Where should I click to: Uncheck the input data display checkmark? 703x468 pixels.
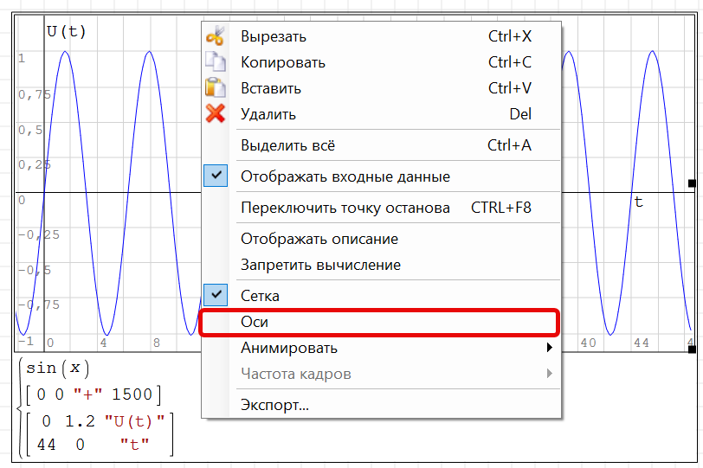[216, 176]
